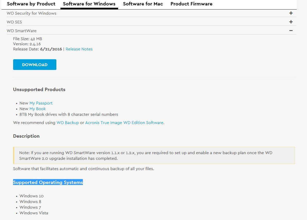Click the File Size: 42 MB text

point(28,39)
